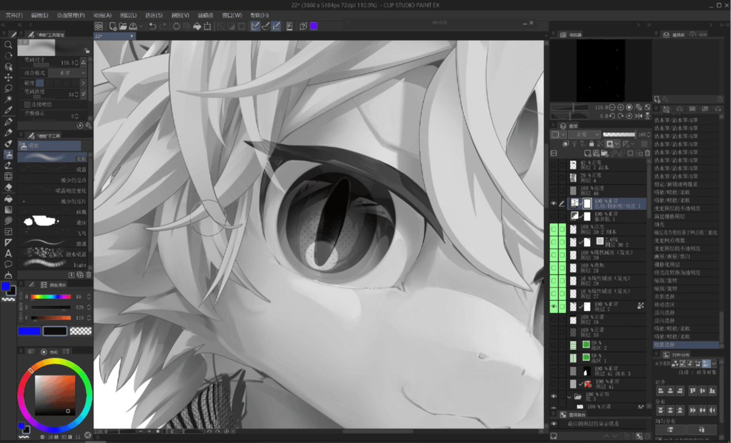
Task: Select the Eraser tool in left toolbar
Action: (9, 187)
